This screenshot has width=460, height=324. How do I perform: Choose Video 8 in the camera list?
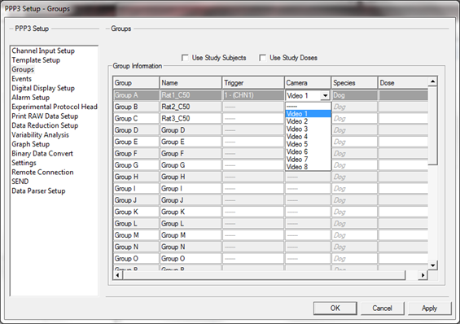[308, 167]
